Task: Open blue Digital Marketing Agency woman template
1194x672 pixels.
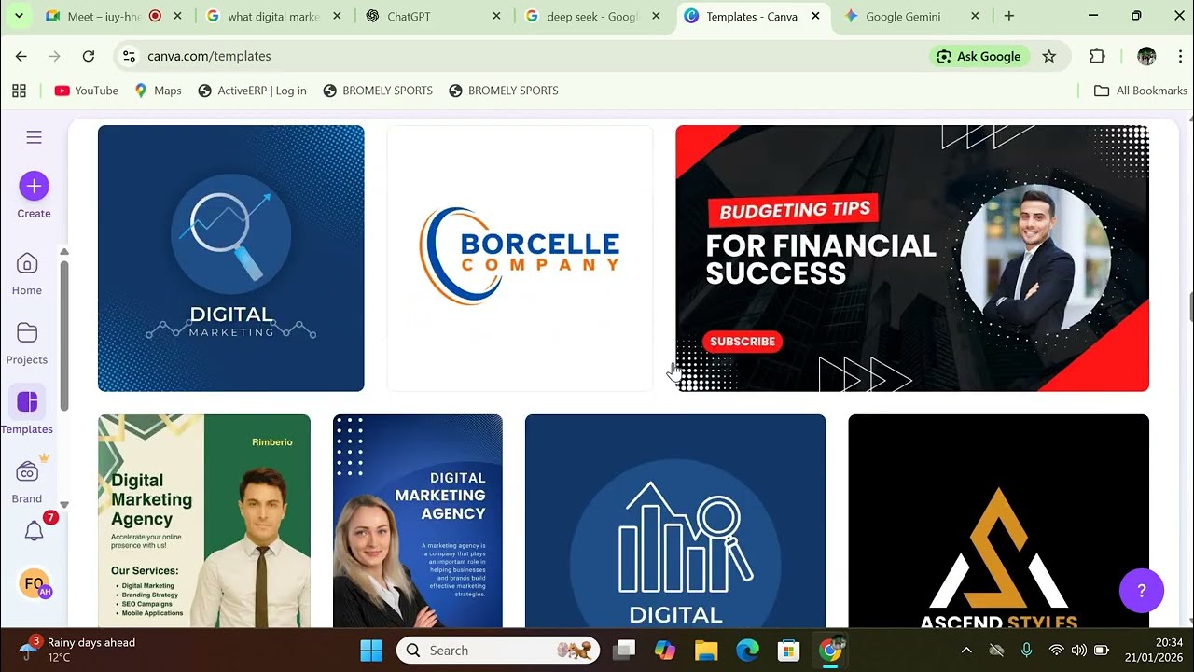Action: [x=418, y=521]
